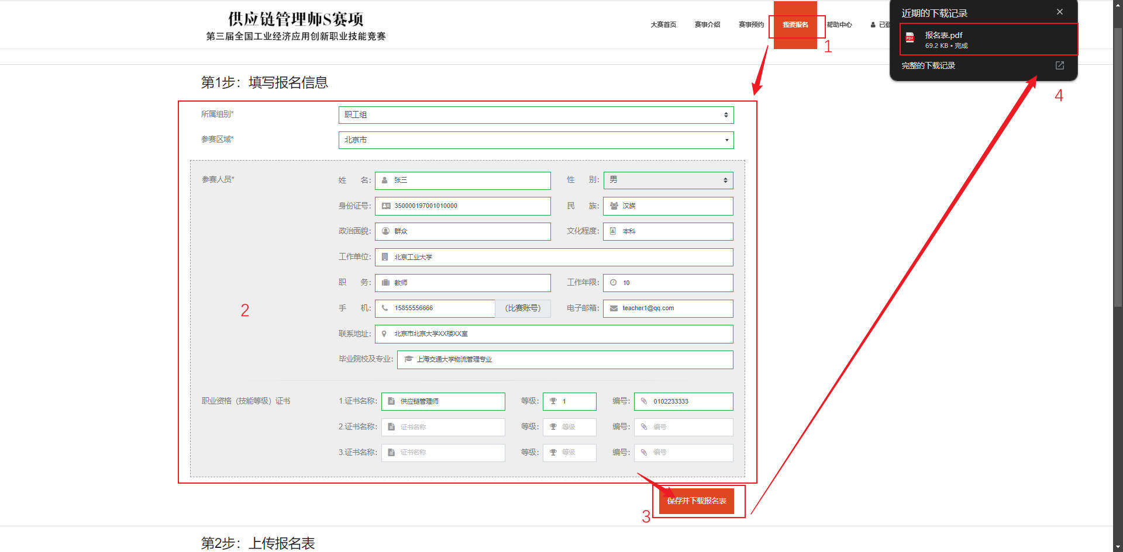Click the user icon beside 已登 in header

[x=873, y=25]
